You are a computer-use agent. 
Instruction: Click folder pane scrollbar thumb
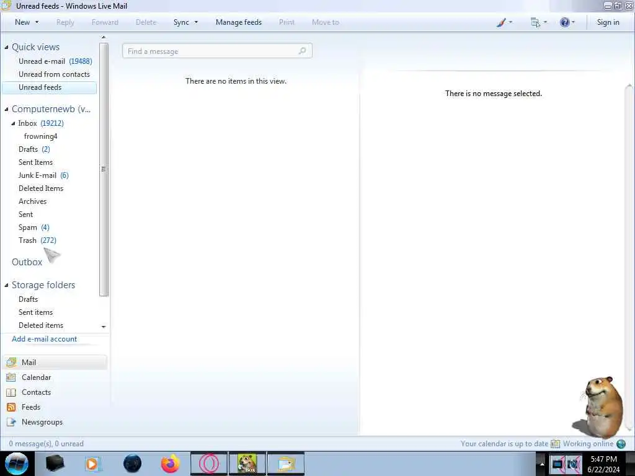[104, 169]
